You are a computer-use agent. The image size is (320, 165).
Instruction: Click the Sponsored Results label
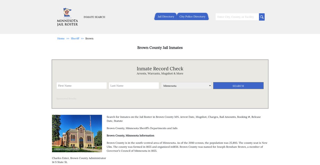[x=66, y=99]
